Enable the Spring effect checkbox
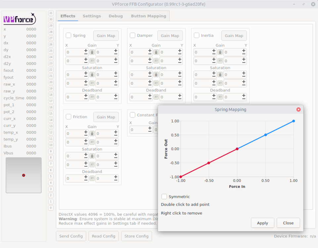This screenshot has width=318, height=248. point(68,35)
